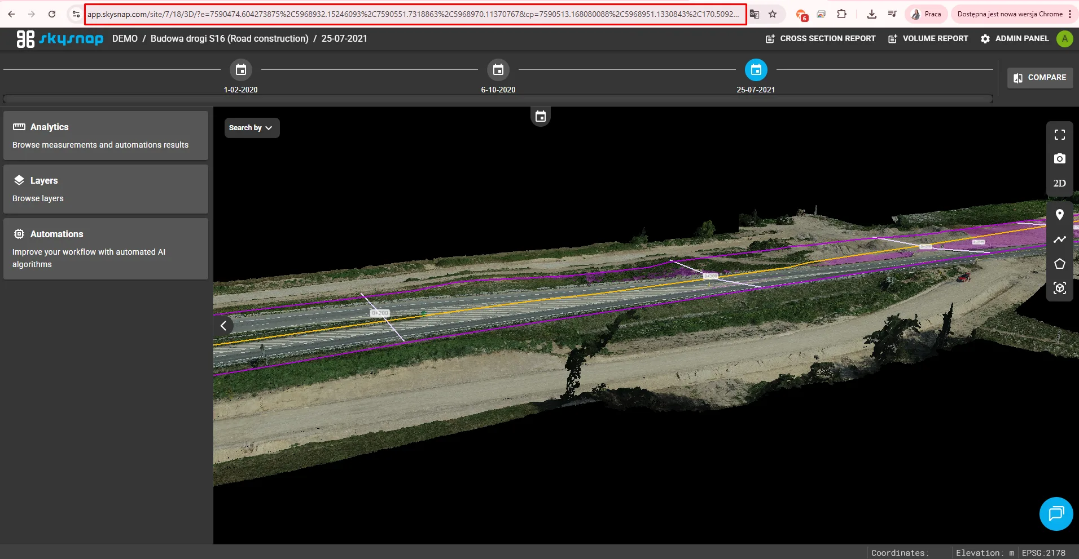Viewport: 1079px width, 559px height.
Task: Open the Automations panel
Action: [x=106, y=249]
